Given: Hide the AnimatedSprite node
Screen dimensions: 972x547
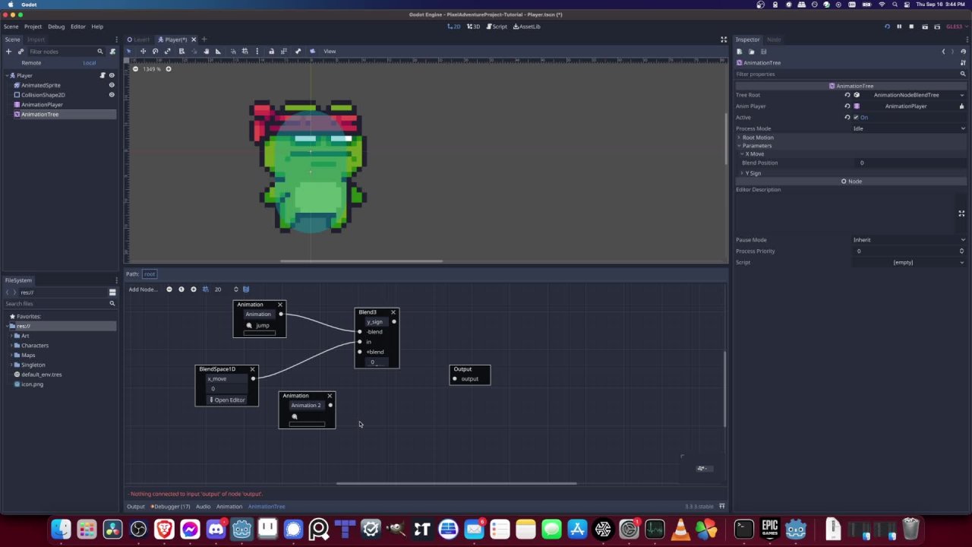Looking at the screenshot, I should pos(112,85).
